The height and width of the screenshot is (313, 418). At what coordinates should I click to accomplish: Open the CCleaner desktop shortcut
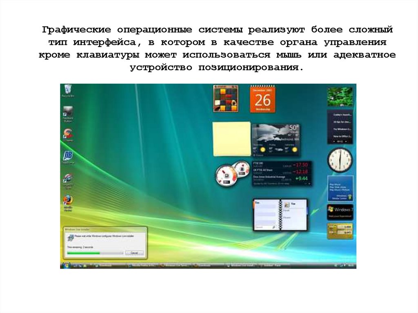68,135
